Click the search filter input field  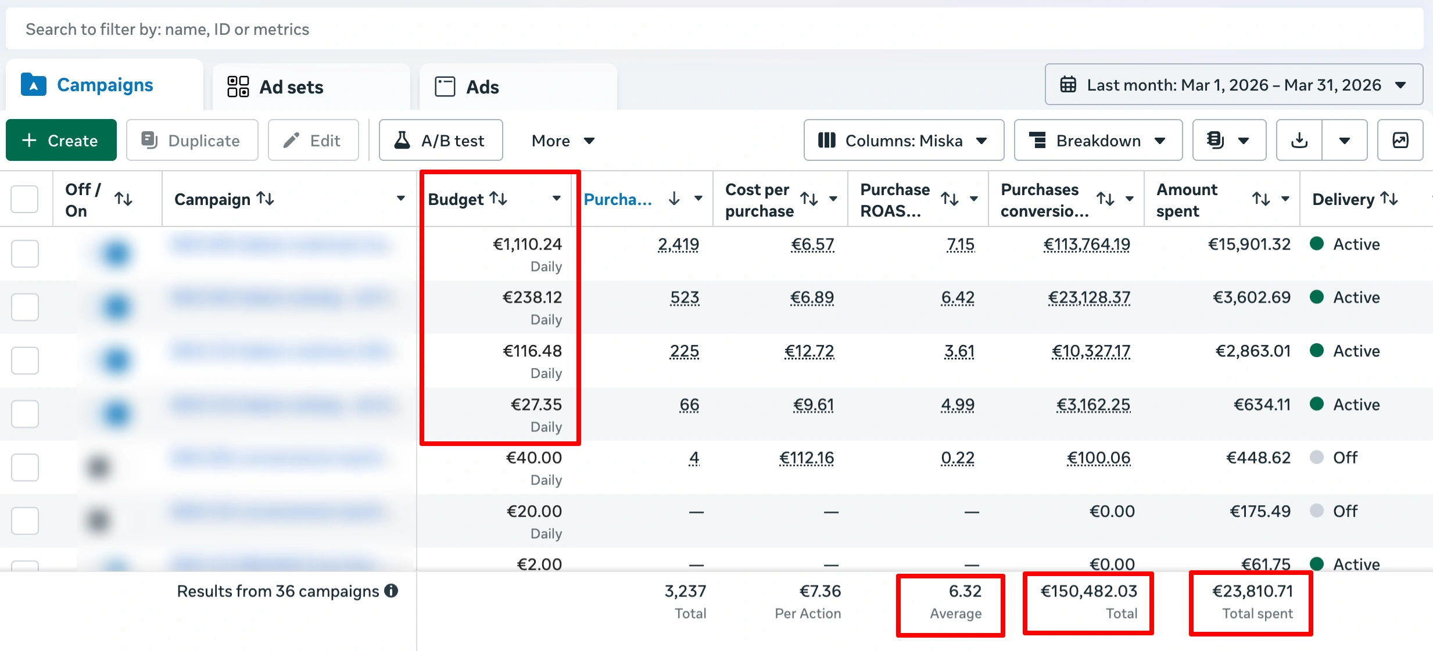[x=714, y=29]
